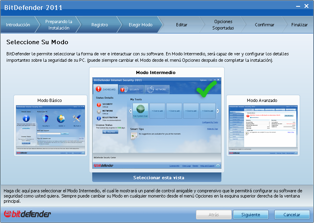
Task: Click the View Logs link in preview
Action: (186, 166)
